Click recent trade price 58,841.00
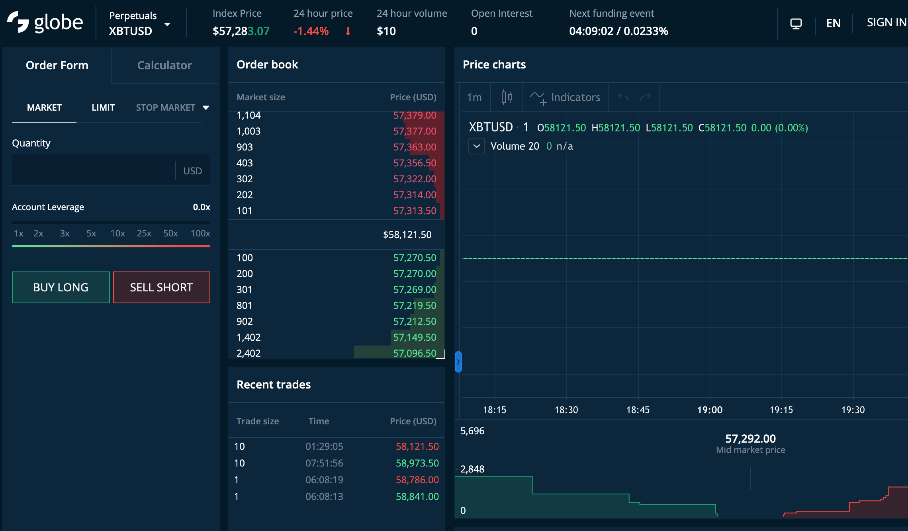Screen dimensions: 908x531 tap(417, 497)
